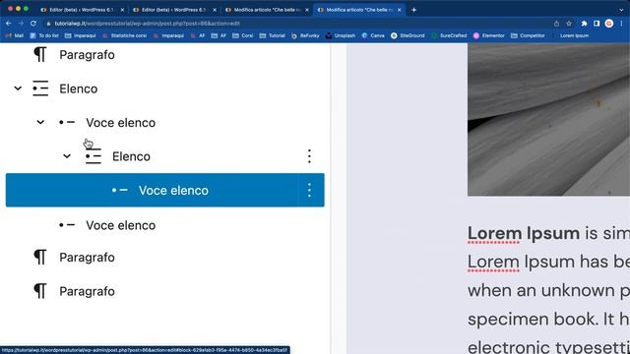The height and width of the screenshot is (354, 630).
Task: Click the URL address bar
Action: pos(297,24)
